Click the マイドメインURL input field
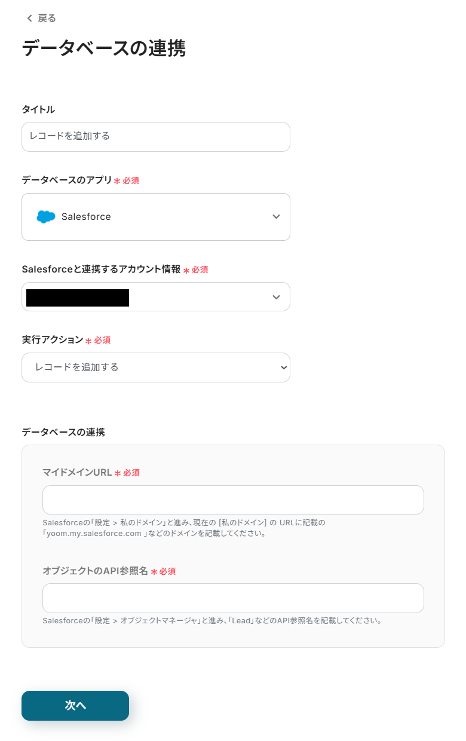The image size is (466, 741). pyautogui.click(x=233, y=500)
